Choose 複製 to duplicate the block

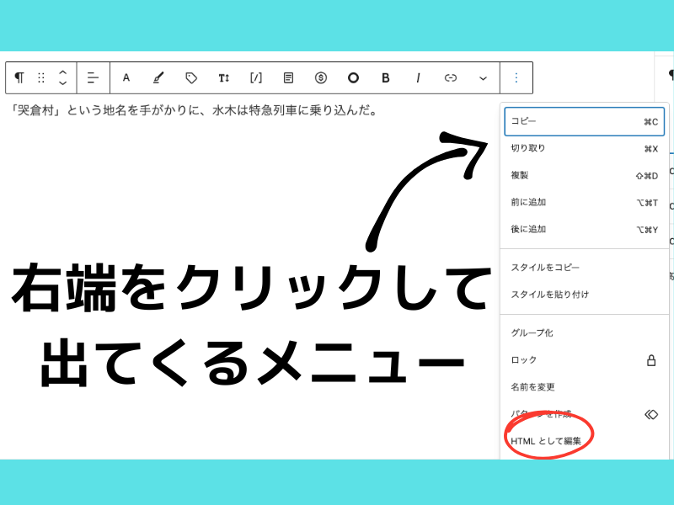pyautogui.click(x=584, y=175)
